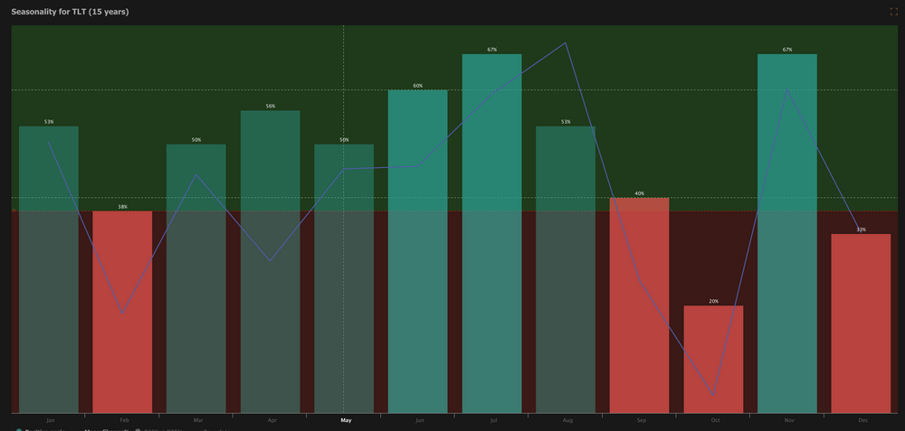Click the May bar under the crosshair
905x431 pixels.
(x=344, y=278)
